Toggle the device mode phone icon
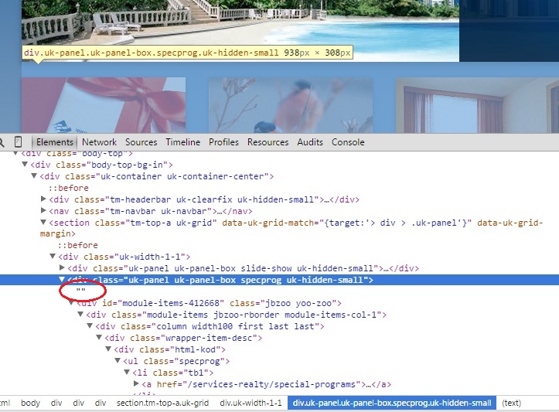 click(x=18, y=142)
